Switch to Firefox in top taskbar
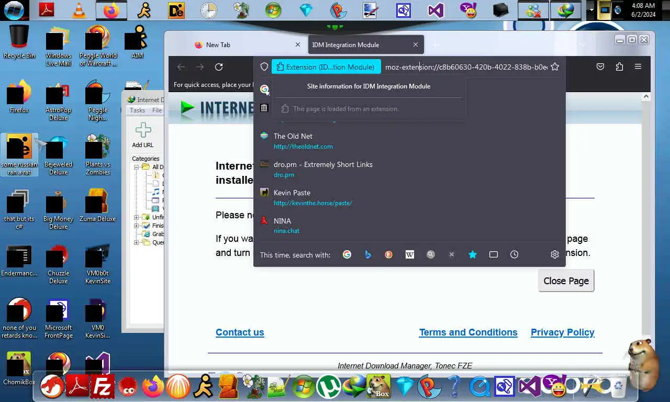Image resolution: width=670 pixels, height=402 pixels. [x=111, y=10]
